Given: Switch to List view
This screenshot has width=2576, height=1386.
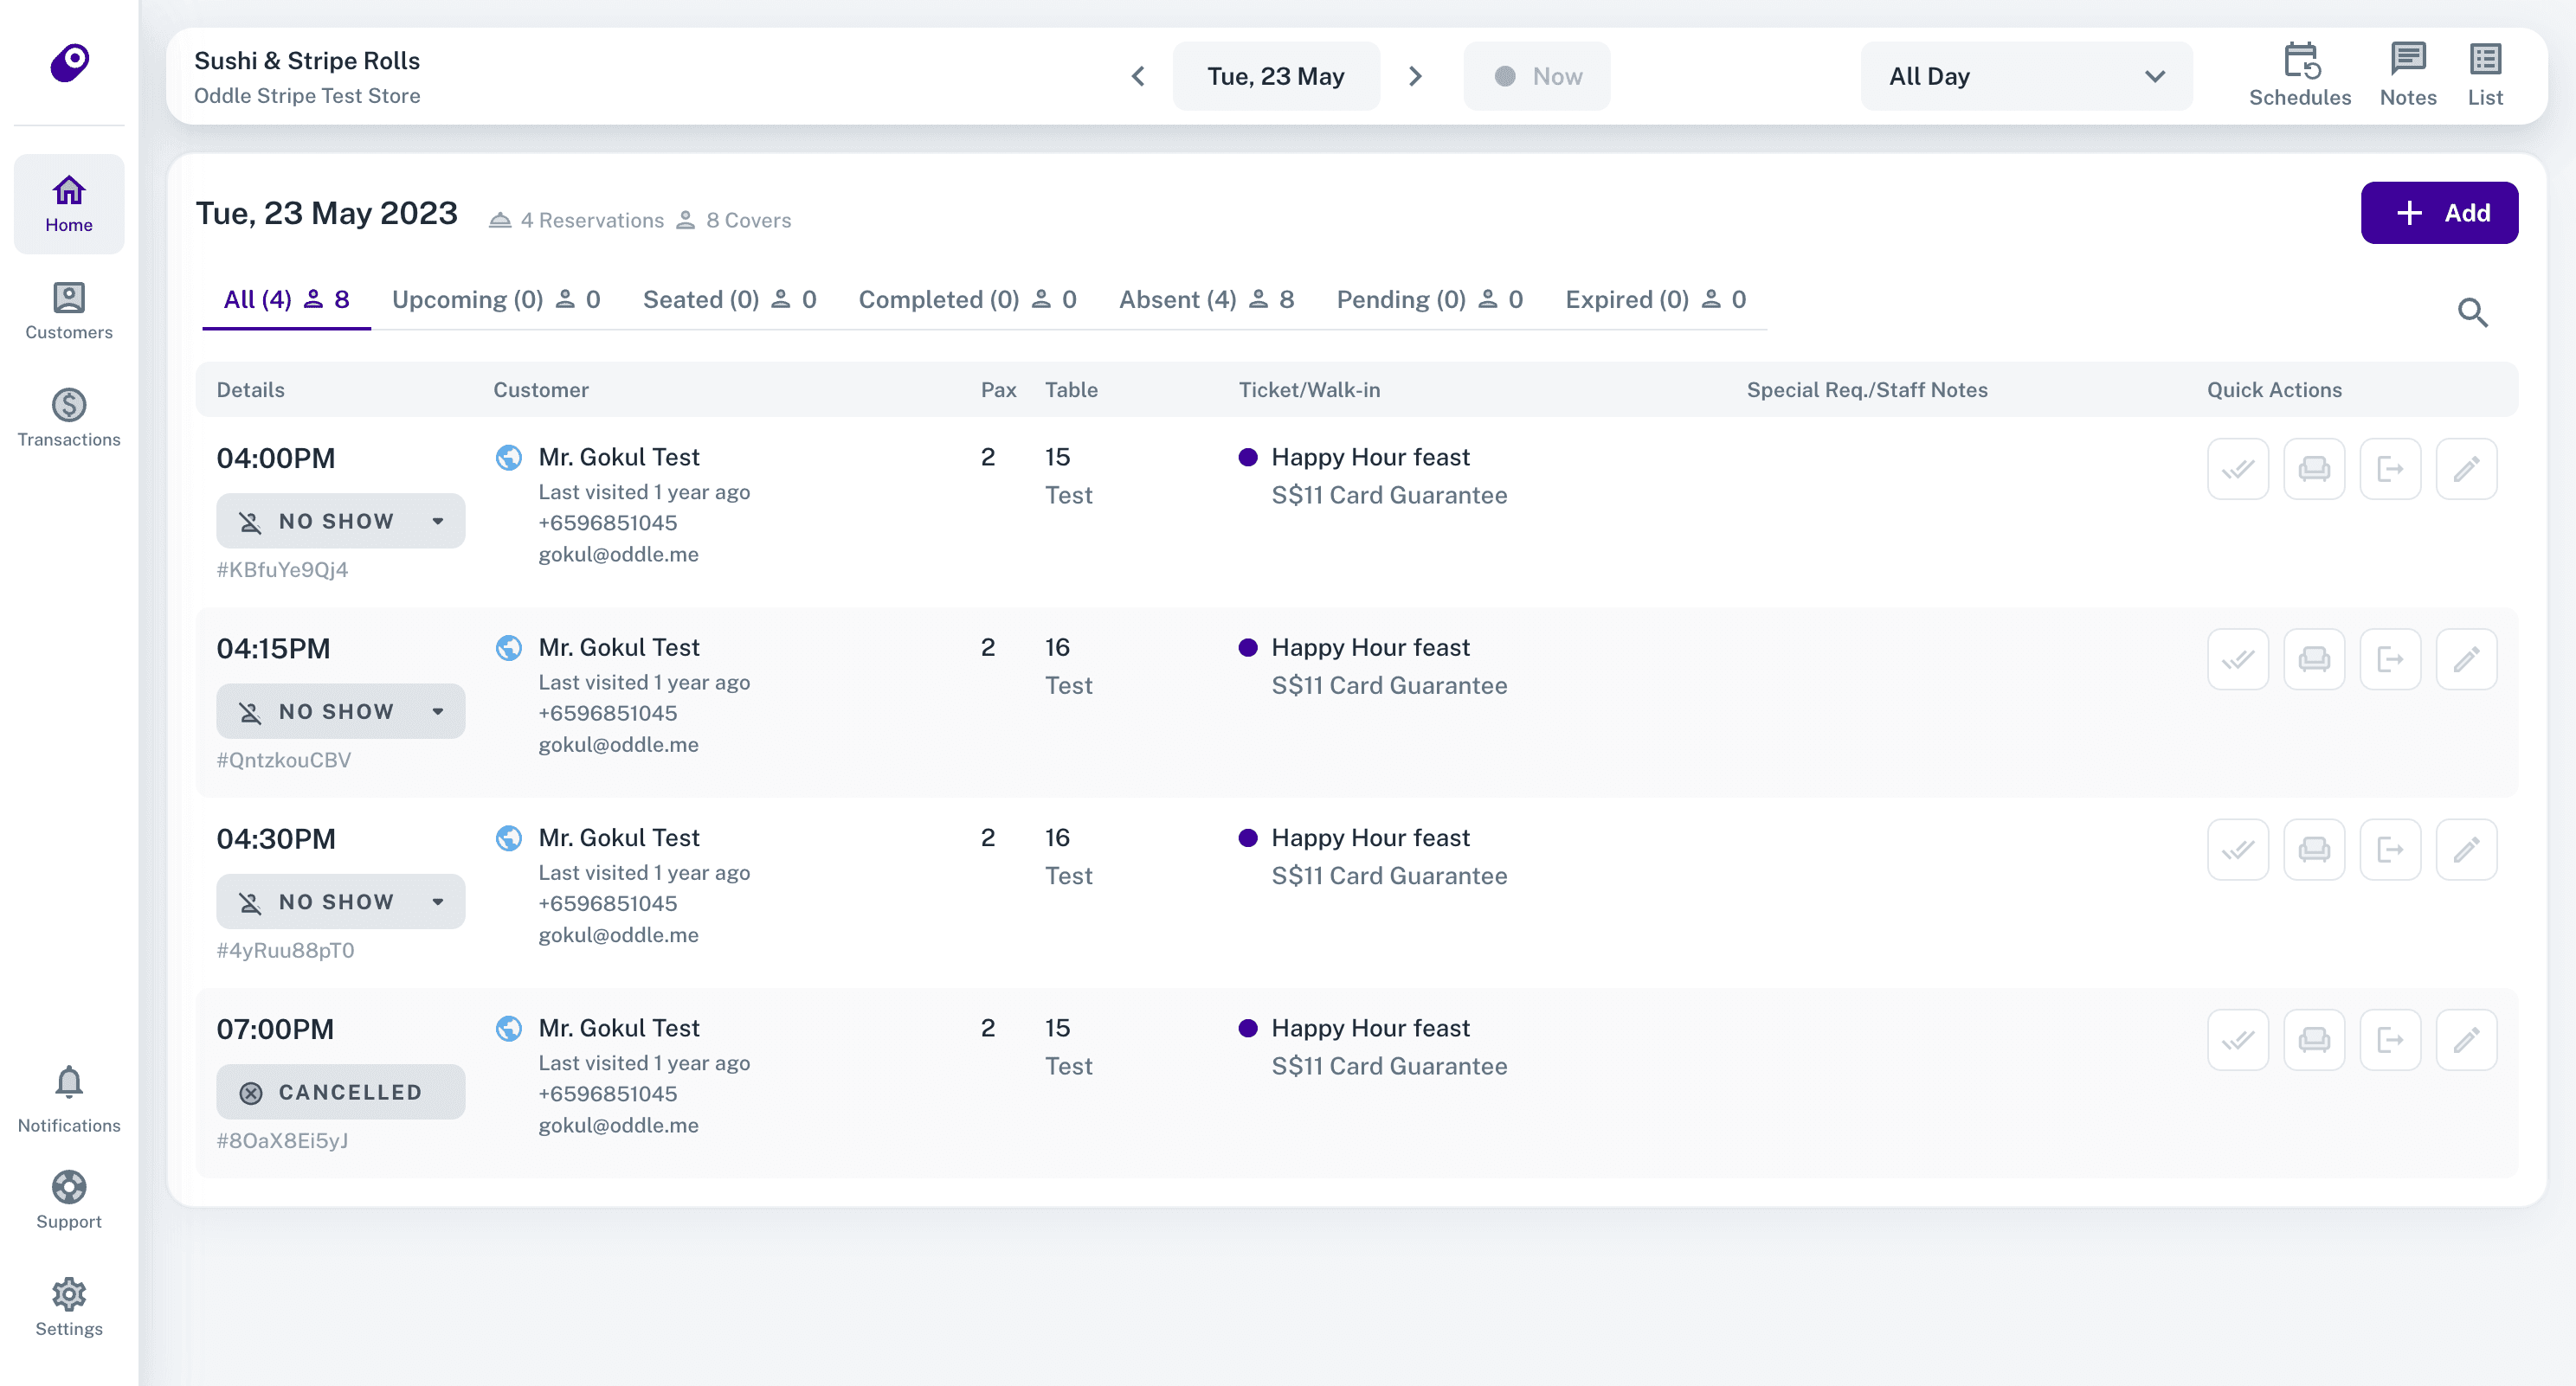Looking at the screenshot, I should point(2484,75).
